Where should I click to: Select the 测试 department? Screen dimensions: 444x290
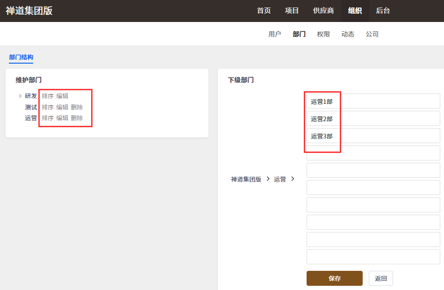[31, 107]
